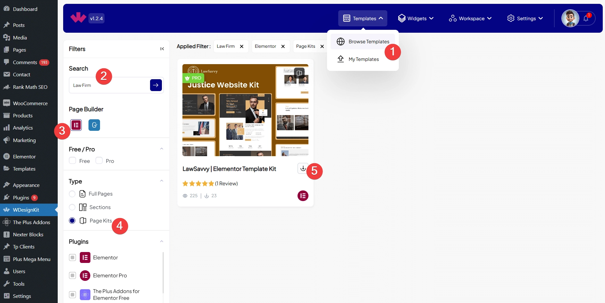Select the Gutenberg page builder icon
Viewport: 605px width, 303px height.
point(94,125)
